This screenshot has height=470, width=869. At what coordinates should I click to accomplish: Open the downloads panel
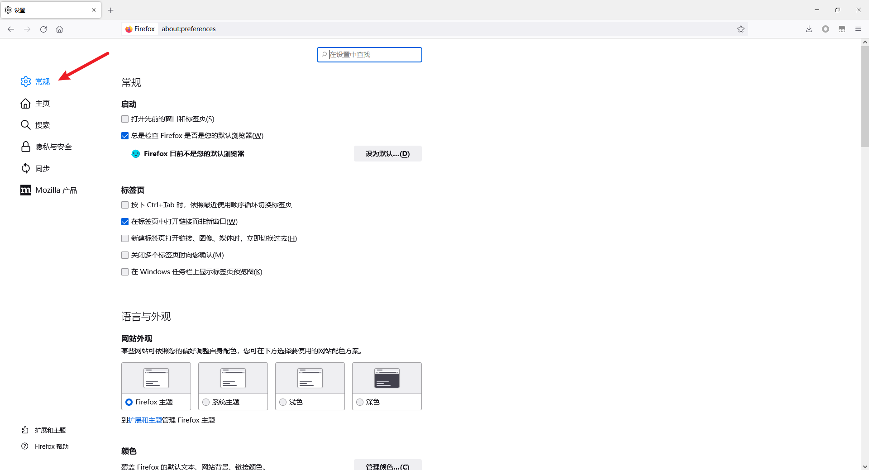tap(809, 29)
